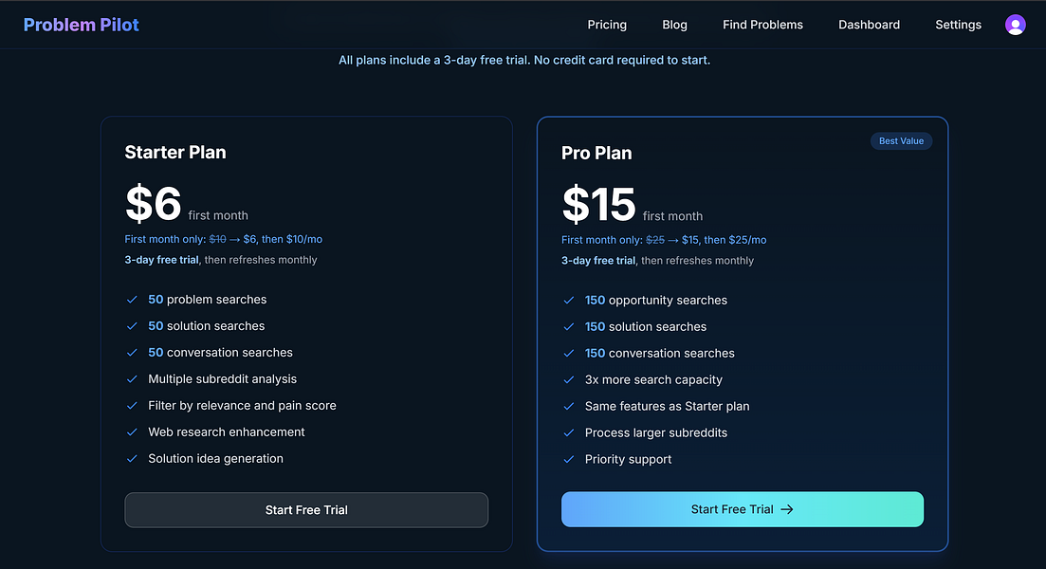Click checkmark beside 150 opportunity searches
This screenshot has width=1046, height=569.
(569, 301)
